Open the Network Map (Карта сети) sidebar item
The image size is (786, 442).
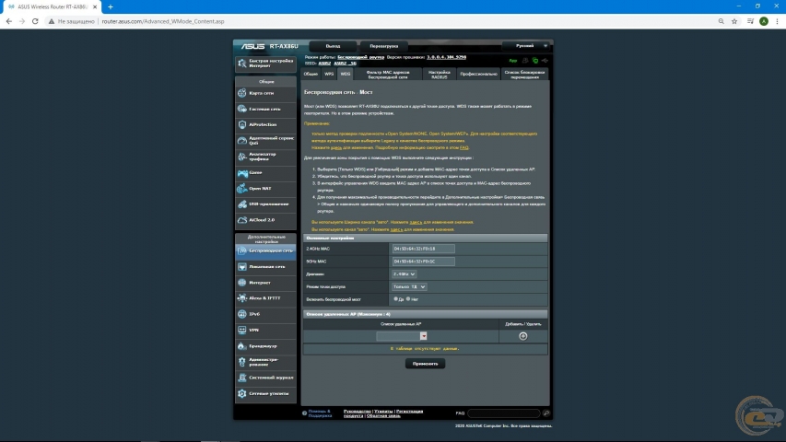(265, 93)
